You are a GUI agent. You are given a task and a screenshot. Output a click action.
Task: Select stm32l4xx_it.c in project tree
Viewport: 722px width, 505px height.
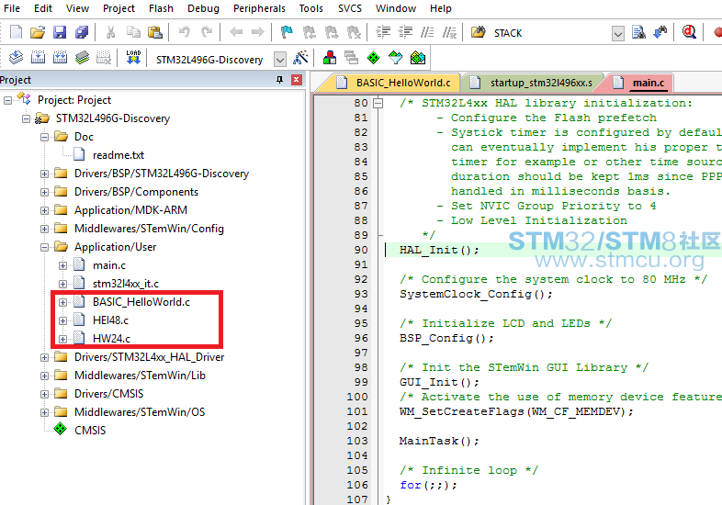coord(126,284)
